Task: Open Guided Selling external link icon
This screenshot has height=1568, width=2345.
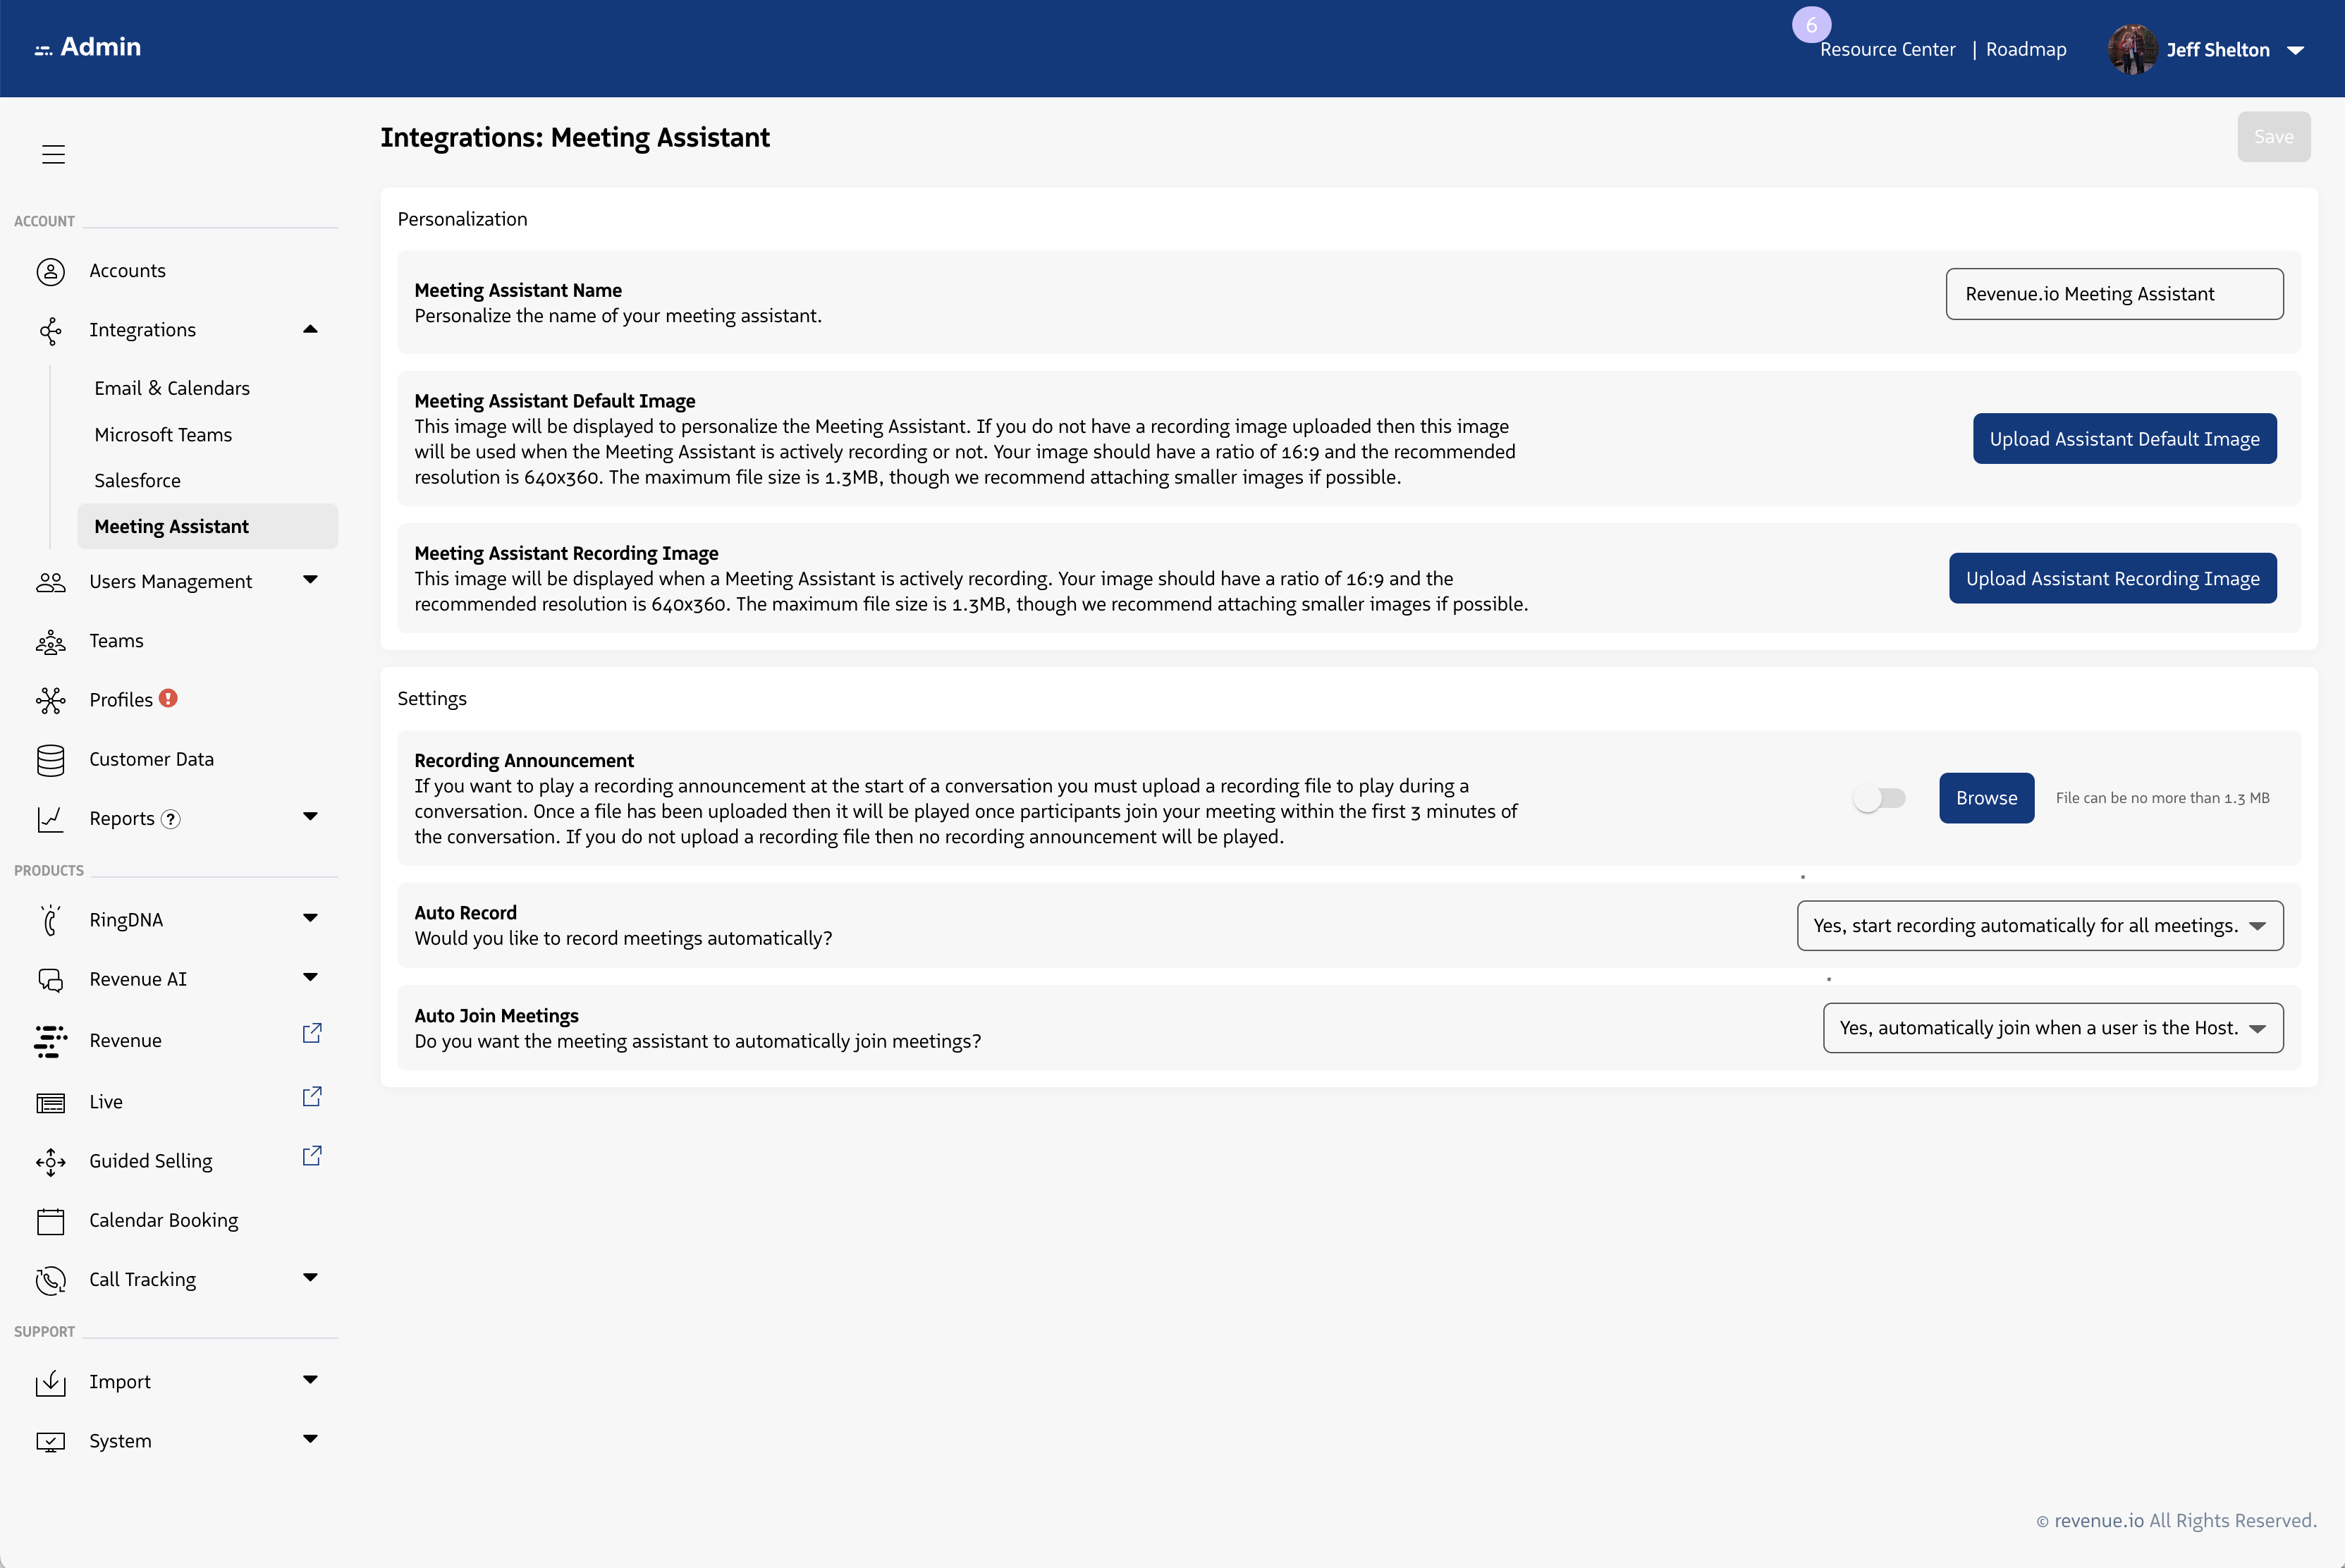Action: click(312, 1155)
